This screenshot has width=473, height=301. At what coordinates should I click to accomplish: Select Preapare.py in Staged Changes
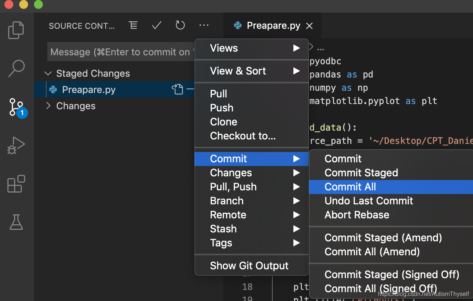(x=115, y=89)
